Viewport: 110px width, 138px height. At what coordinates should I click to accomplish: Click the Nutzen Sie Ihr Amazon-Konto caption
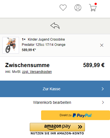(x=57, y=133)
